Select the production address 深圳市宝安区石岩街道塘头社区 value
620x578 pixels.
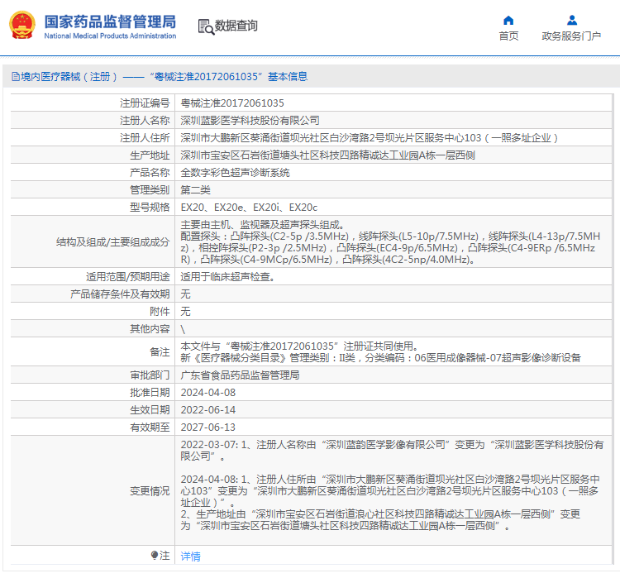click(328, 155)
